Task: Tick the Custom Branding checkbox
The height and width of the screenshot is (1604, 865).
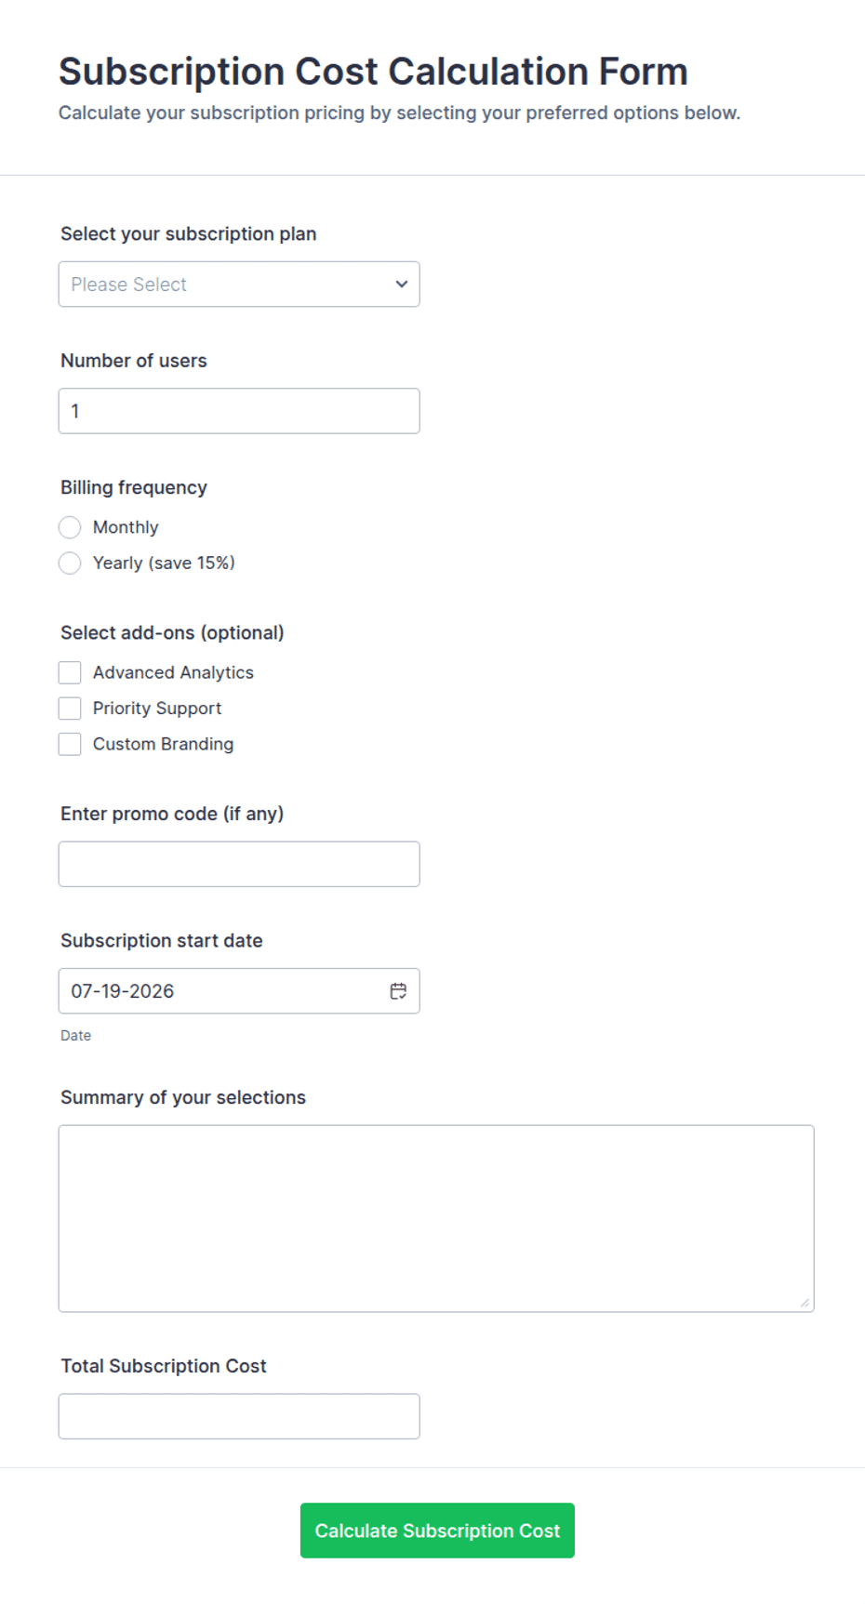Action: (70, 744)
